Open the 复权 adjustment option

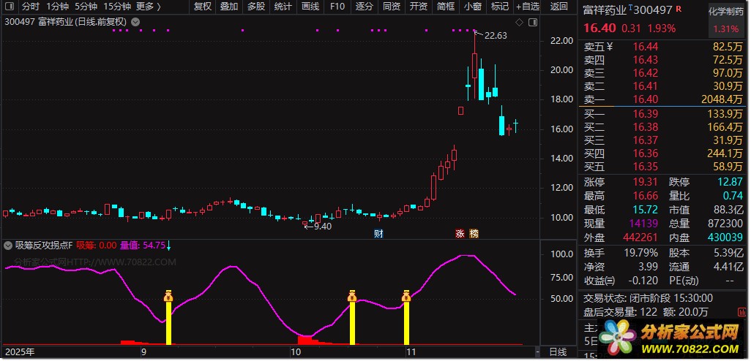(x=203, y=7)
